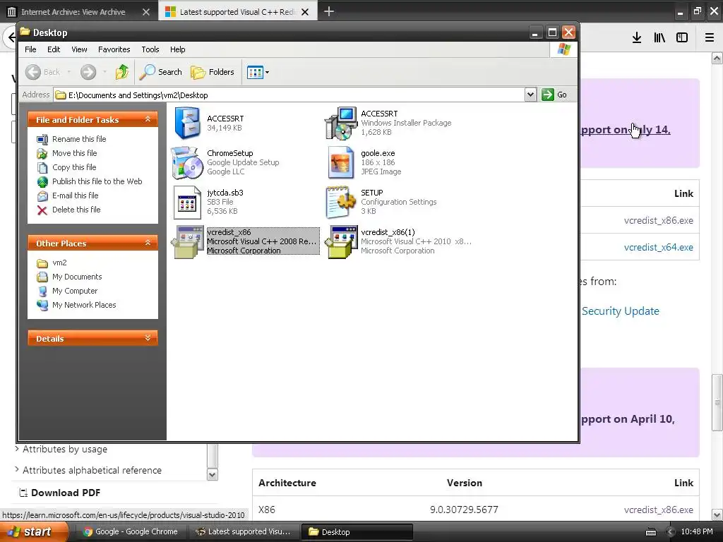Open the File menu
723x542 pixels.
30,49
